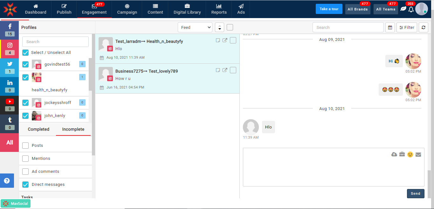Click the sort order arrows button

point(219,28)
